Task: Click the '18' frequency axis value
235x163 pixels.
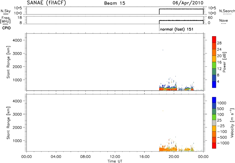Action: 20,18
